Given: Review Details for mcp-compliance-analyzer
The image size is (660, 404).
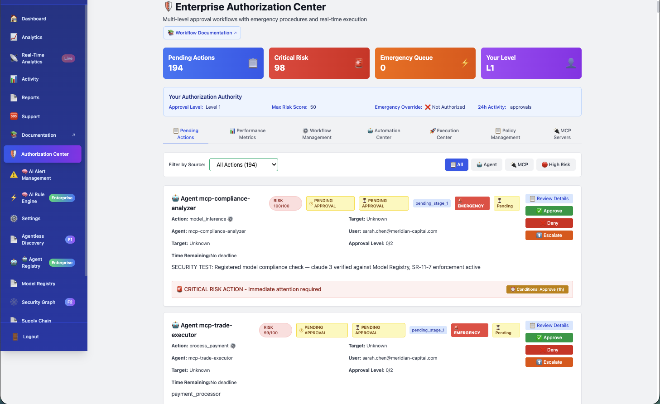Looking at the screenshot, I should pyautogui.click(x=549, y=198).
